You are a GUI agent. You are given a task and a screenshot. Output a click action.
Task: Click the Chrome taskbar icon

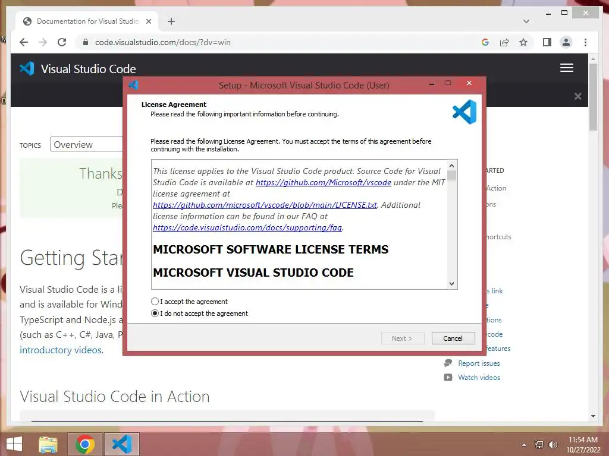point(85,444)
